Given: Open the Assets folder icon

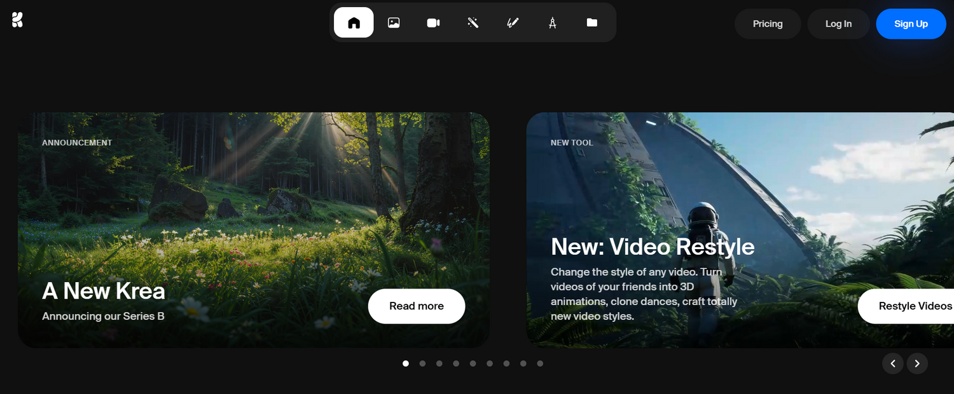Looking at the screenshot, I should click(591, 22).
